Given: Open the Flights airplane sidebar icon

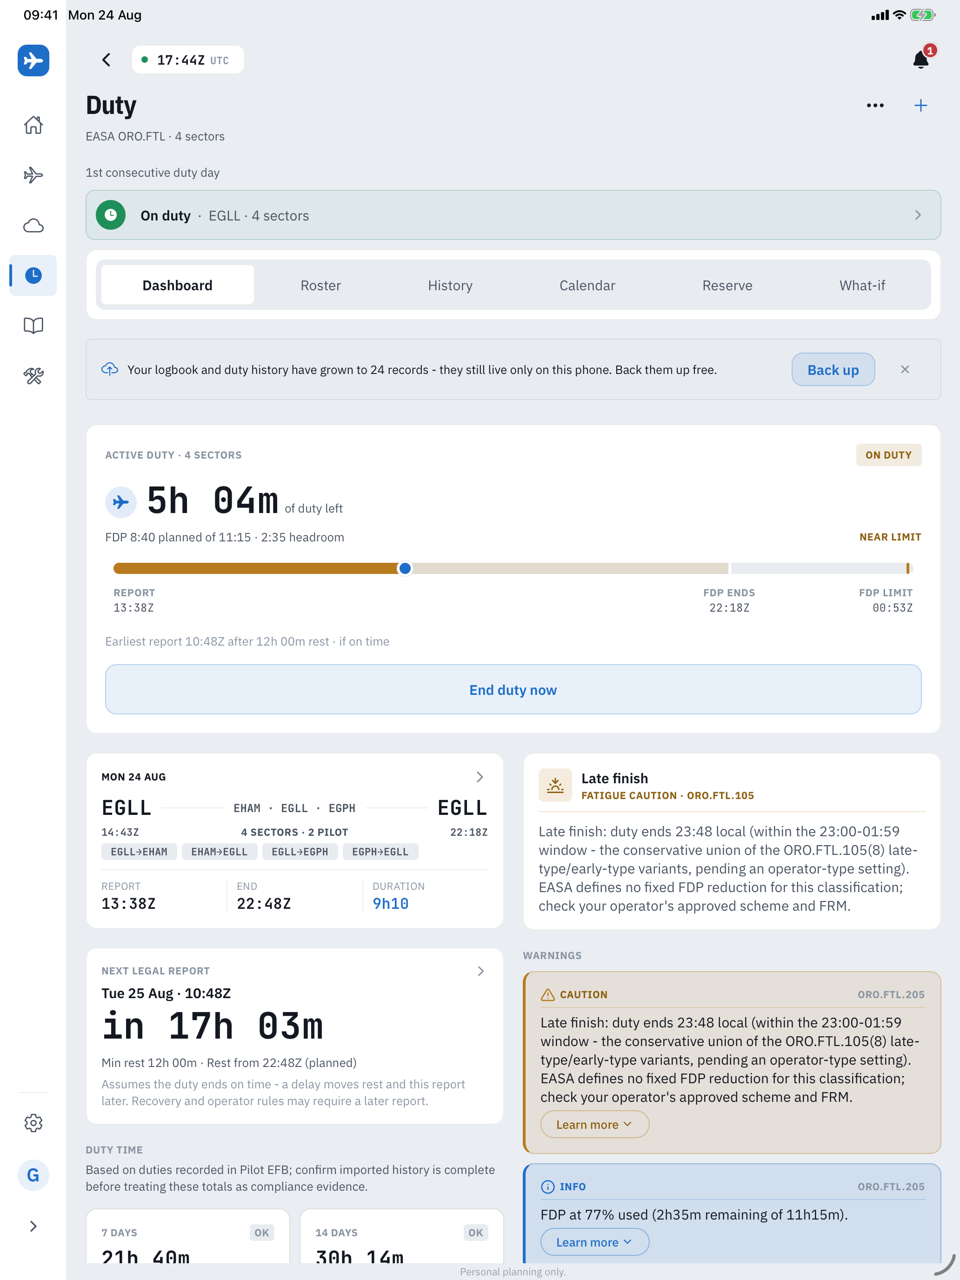Looking at the screenshot, I should pyautogui.click(x=33, y=175).
